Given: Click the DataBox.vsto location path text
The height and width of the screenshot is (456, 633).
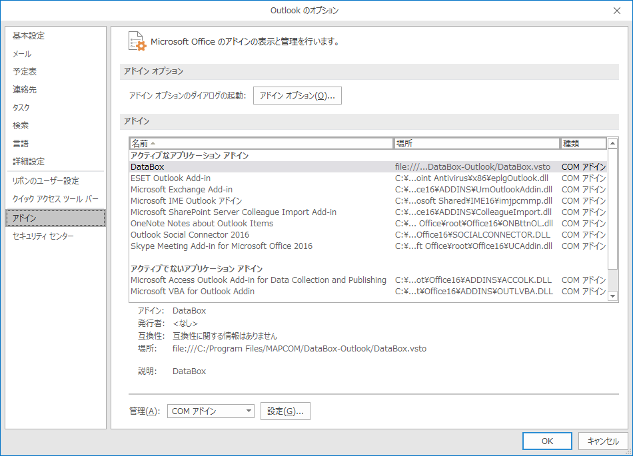Looking at the screenshot, I should coord(299,349).
